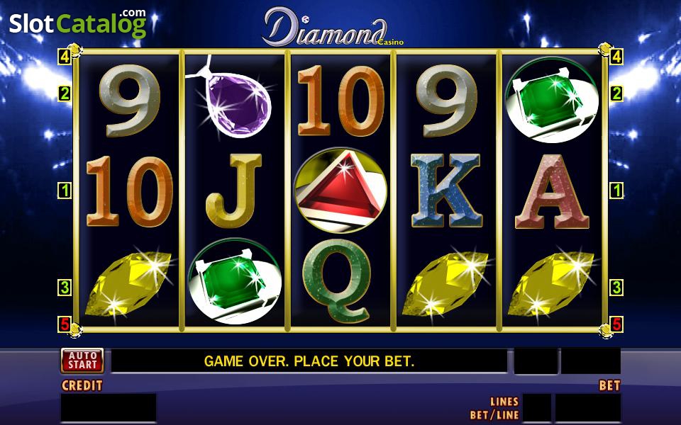Image resolution: width=681 pixels, height=425 pixels.
Task: Click the green emerald under the J
Action: [x=235, y=281]
